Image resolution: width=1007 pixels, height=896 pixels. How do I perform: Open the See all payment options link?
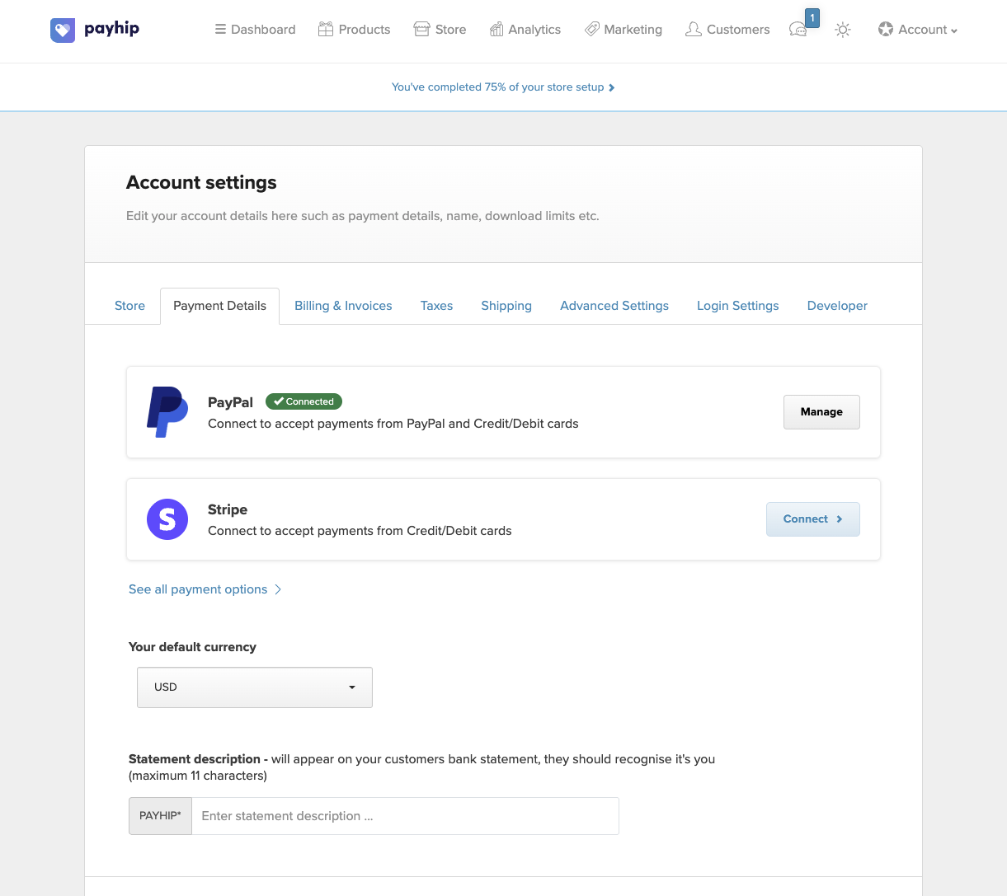point(205,589)
